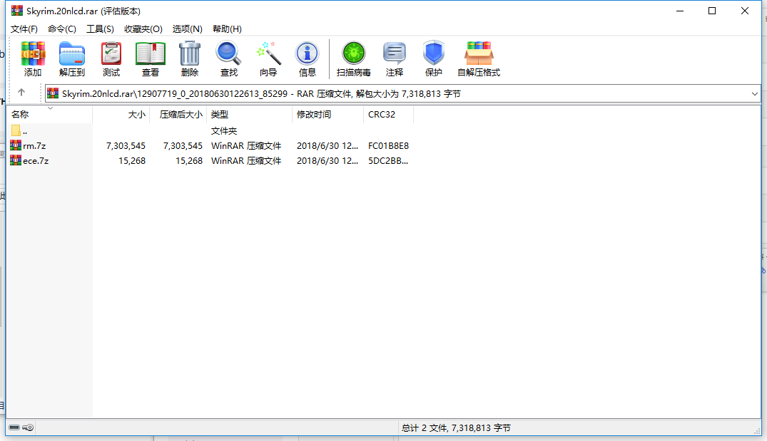Select the ece.7z file name
767x441 pixels.
(x=36, y=161)
